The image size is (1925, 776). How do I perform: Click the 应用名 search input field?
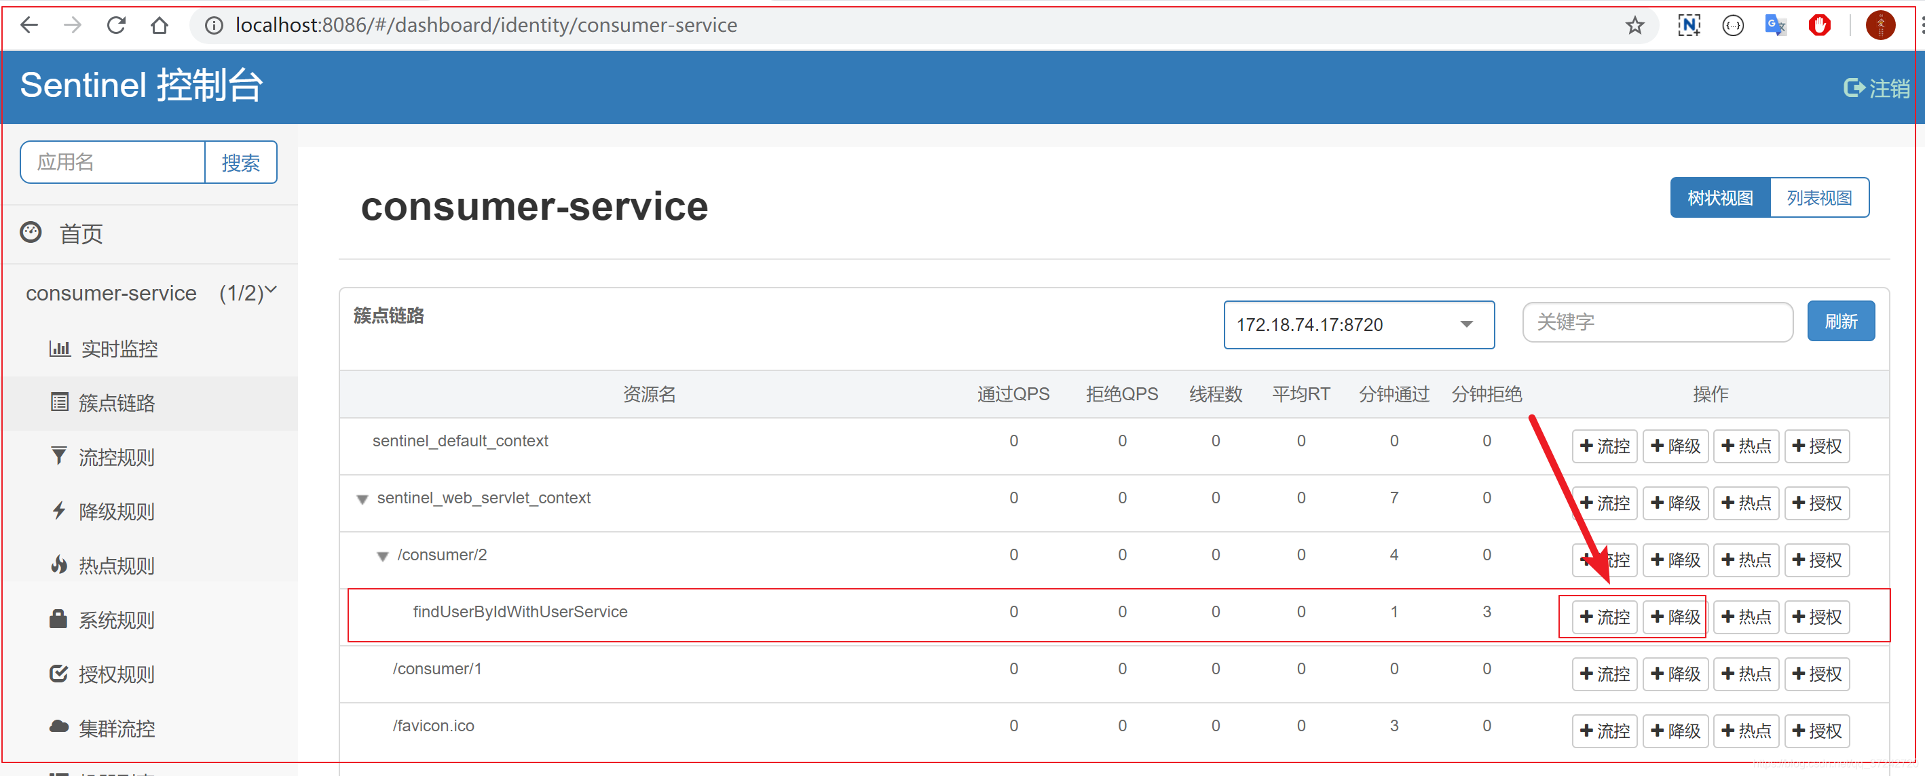point(113,162)
